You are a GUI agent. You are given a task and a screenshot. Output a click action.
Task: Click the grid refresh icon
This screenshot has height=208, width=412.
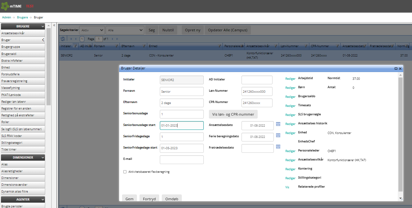pyautogui.click(x=63, y=39)
